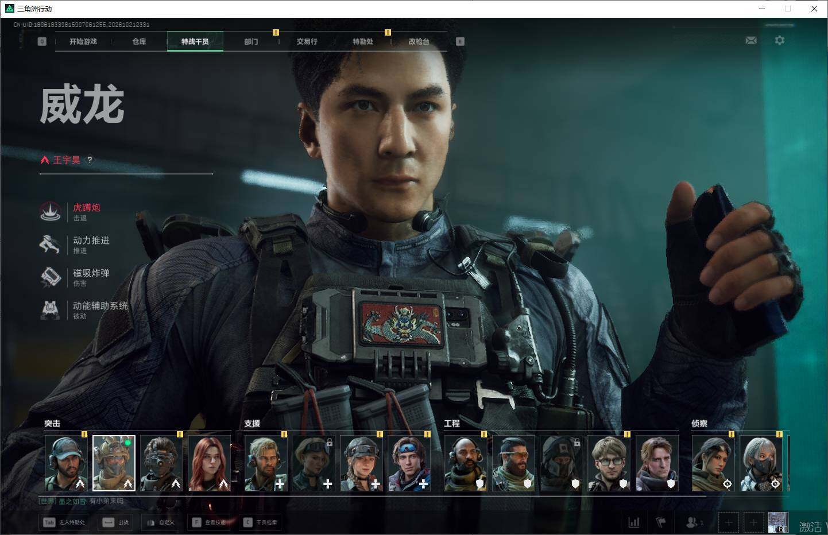Select the red-haired 突击 operator portrait
The height and width of the screenshot is (535, 828).
point(210,463)
